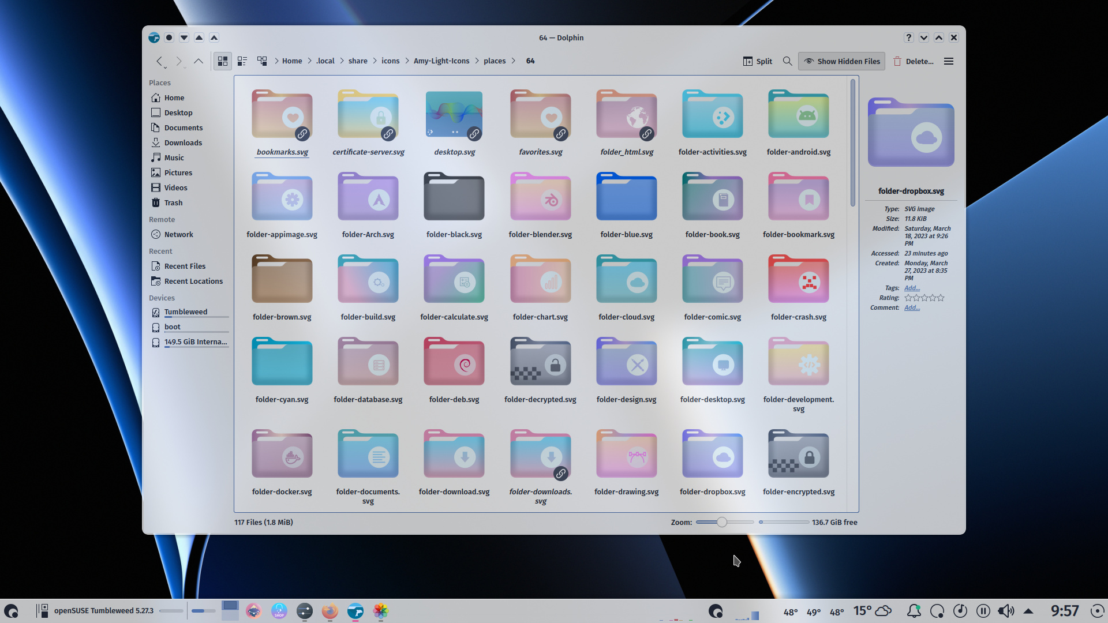Open Network in Remote section

(x=189, y=235)
